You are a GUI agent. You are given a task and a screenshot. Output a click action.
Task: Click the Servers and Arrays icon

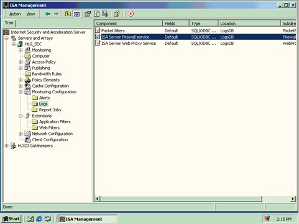coord(14,38)
